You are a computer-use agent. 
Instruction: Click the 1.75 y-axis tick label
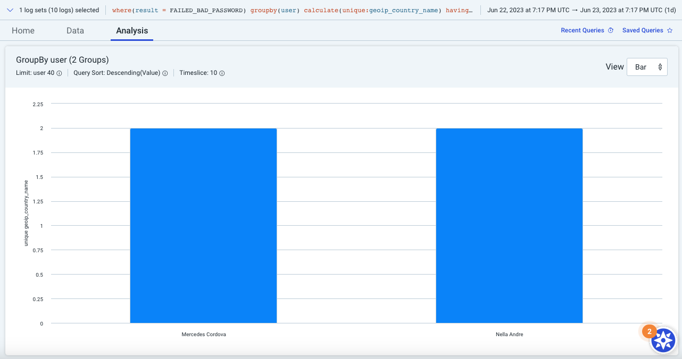38,153
